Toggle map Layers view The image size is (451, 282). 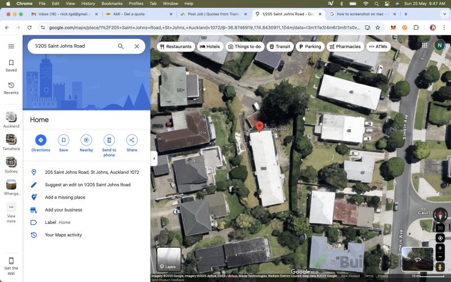coord(169,259)
